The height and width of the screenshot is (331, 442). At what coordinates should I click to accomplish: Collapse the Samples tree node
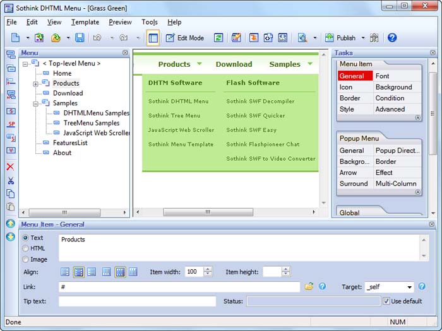tap(35, 104)
